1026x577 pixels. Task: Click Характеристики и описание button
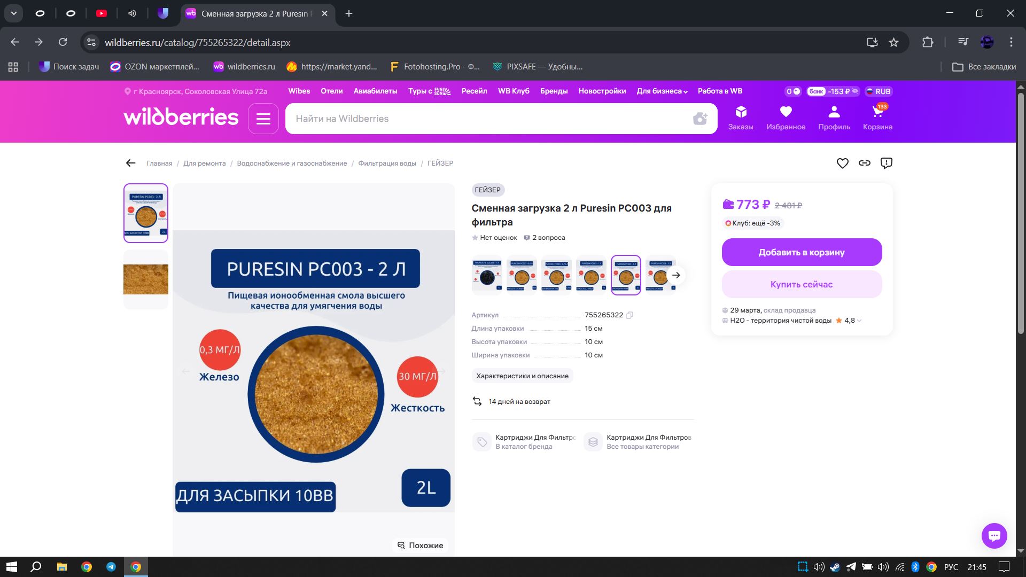pyautogui.click(x=522, y=376)
